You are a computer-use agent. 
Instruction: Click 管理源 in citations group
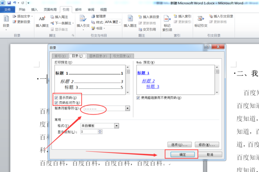pos(98,16)
